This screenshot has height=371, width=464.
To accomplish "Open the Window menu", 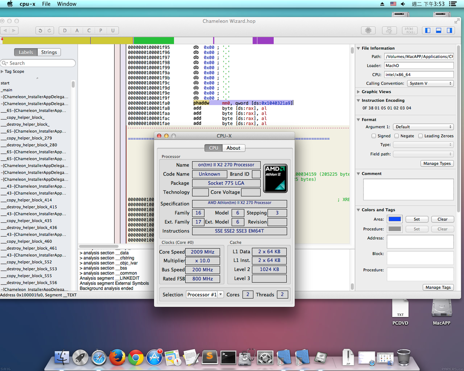I will (x=67, y=4).
